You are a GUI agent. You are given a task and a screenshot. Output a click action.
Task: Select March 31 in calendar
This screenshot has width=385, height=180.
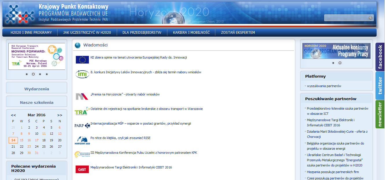tap(36, 153)
